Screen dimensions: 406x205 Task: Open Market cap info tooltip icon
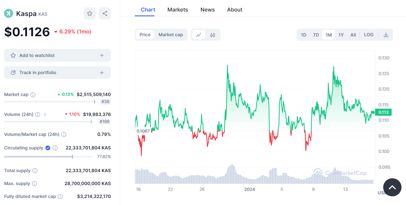33,95
